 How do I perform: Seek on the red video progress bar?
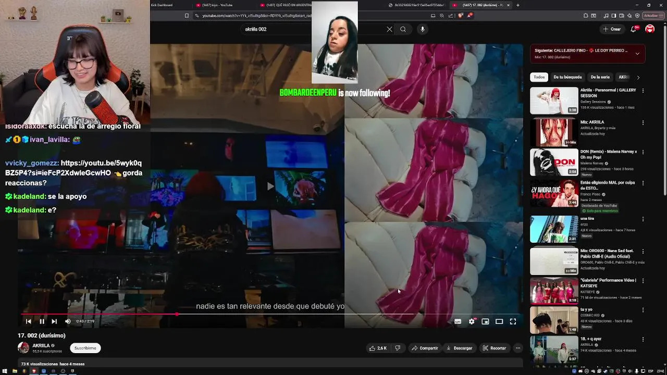click(271, 314)
